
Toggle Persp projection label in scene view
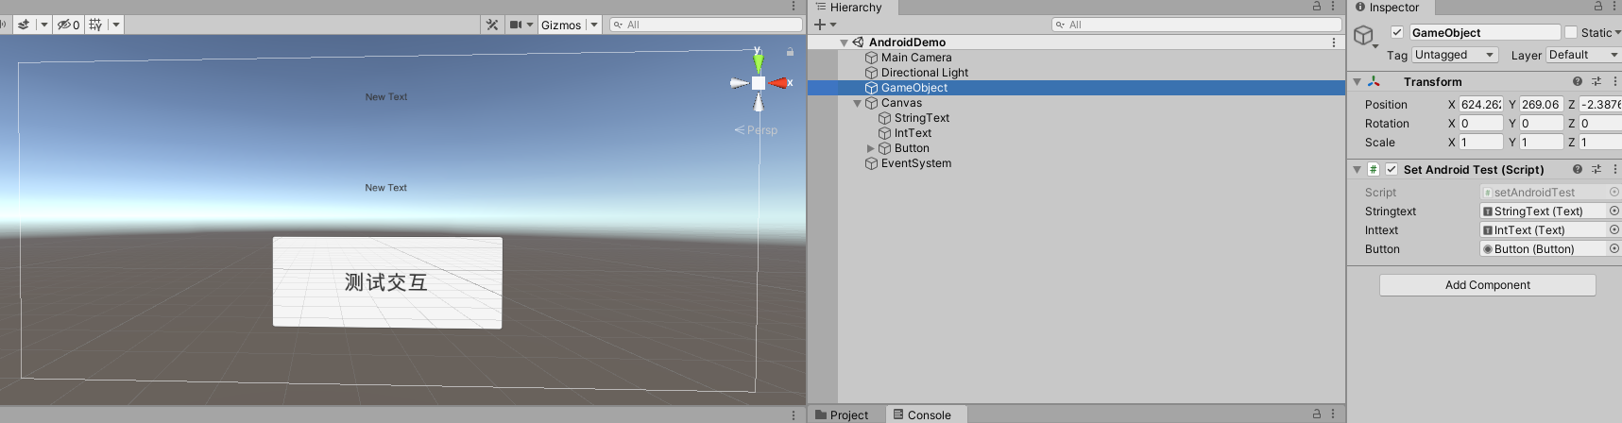point(757,130)
